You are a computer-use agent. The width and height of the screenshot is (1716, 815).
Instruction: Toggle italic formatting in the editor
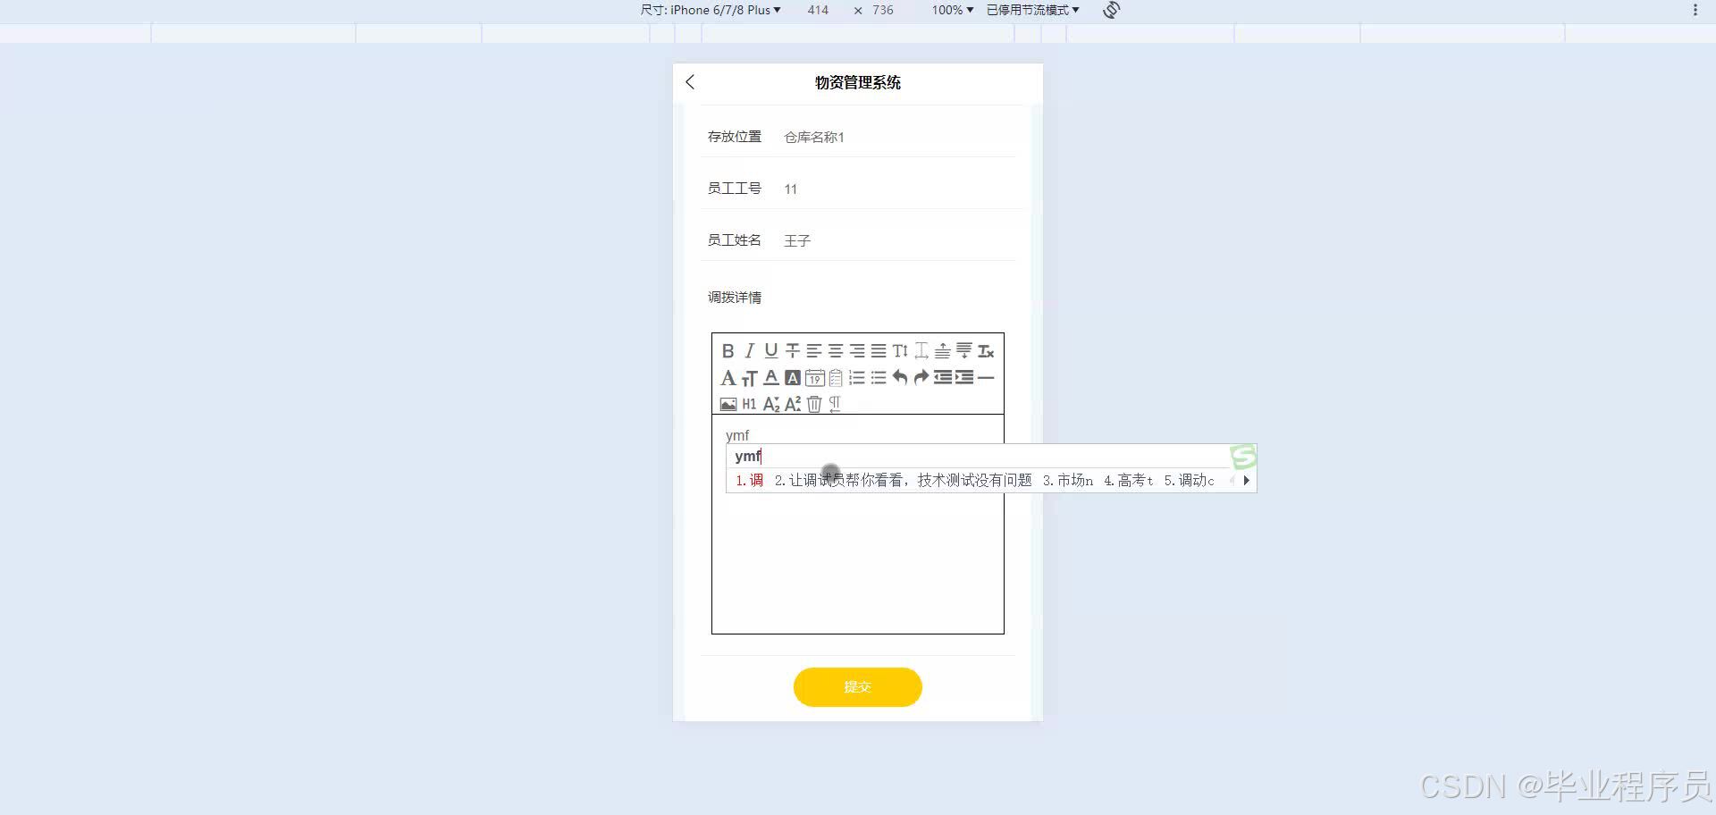pos(749,351)
